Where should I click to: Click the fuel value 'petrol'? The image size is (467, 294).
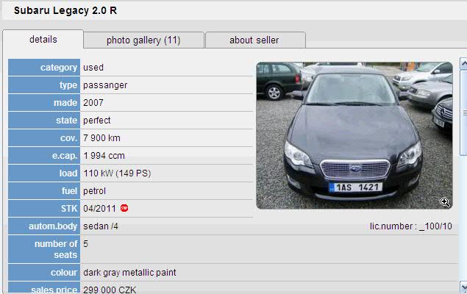94,191
